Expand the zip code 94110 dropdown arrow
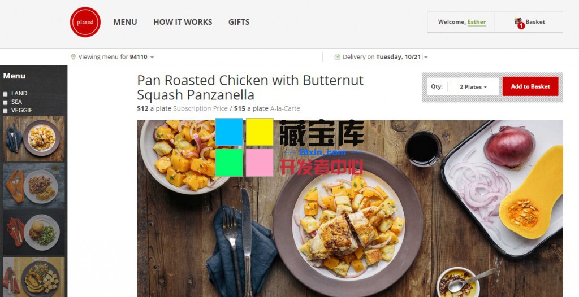This screenshot has width=579, height=297. click(152, 57)
